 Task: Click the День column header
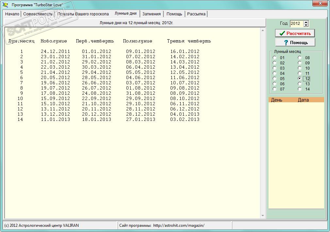[276, 100]
